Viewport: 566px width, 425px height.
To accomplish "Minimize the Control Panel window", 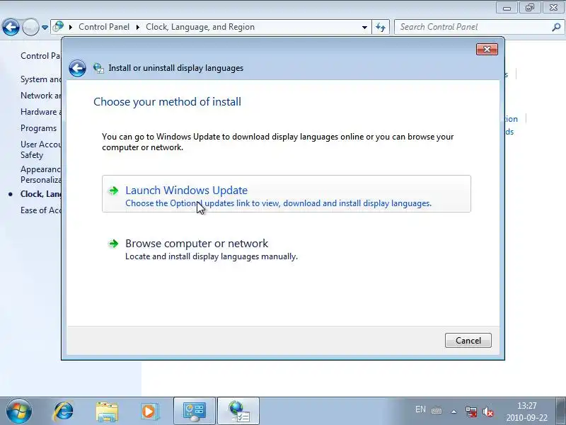I will [507, 8].
